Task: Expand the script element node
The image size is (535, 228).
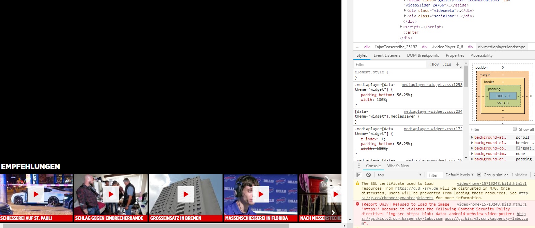Action: [x=401, y=27]
